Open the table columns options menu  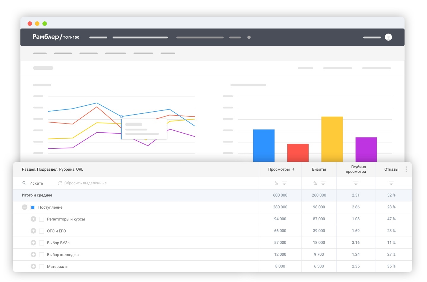click(406, 169)
